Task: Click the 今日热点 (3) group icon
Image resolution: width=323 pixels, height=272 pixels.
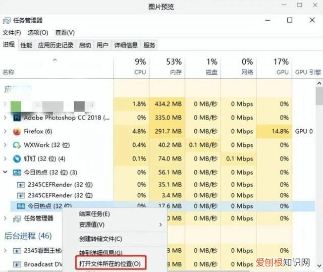Action: (17, 173)
